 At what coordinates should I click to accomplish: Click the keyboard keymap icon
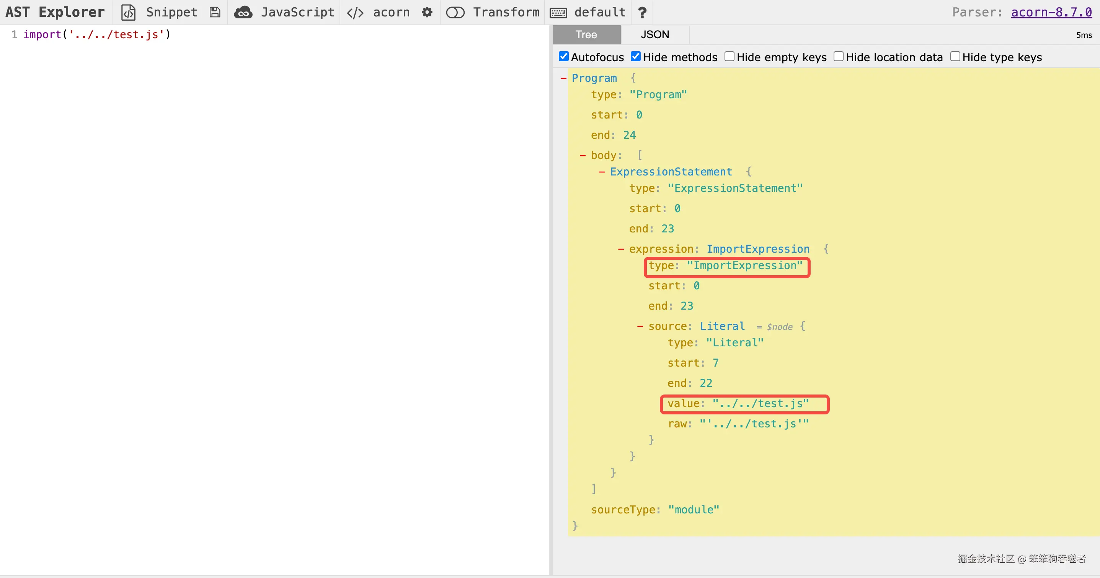[x=558, y=13]
